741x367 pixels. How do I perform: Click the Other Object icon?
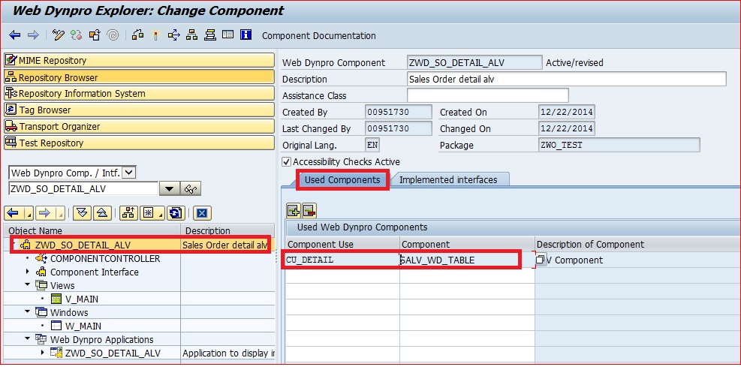tap(95, 35)
